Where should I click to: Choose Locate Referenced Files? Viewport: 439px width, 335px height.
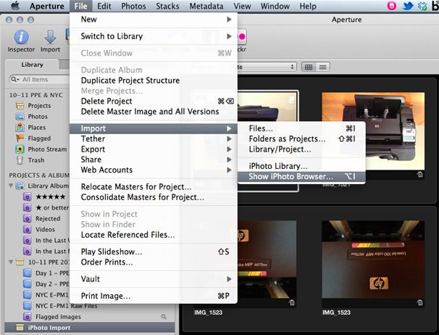point(154,235)
